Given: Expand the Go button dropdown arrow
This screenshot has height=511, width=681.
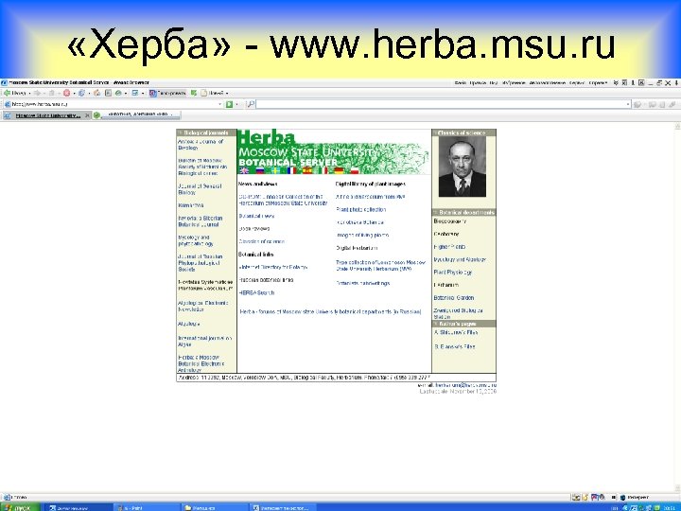Looking at the screenshot, I should point(236,104).
